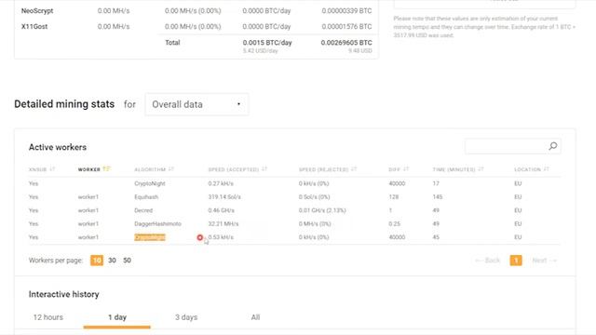Click the 0.53 kH/s speed value

click(x=221, y=237)
